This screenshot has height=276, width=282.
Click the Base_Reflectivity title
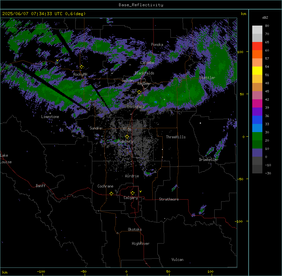tap(141, 5)
